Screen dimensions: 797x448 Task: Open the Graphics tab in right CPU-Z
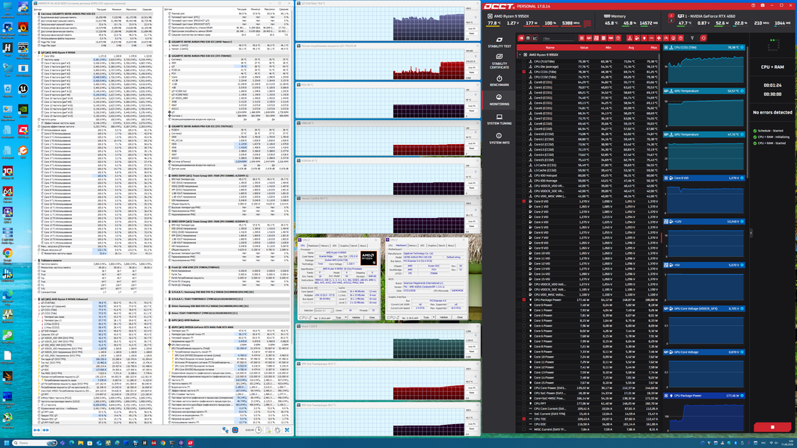tap(432, 246)
